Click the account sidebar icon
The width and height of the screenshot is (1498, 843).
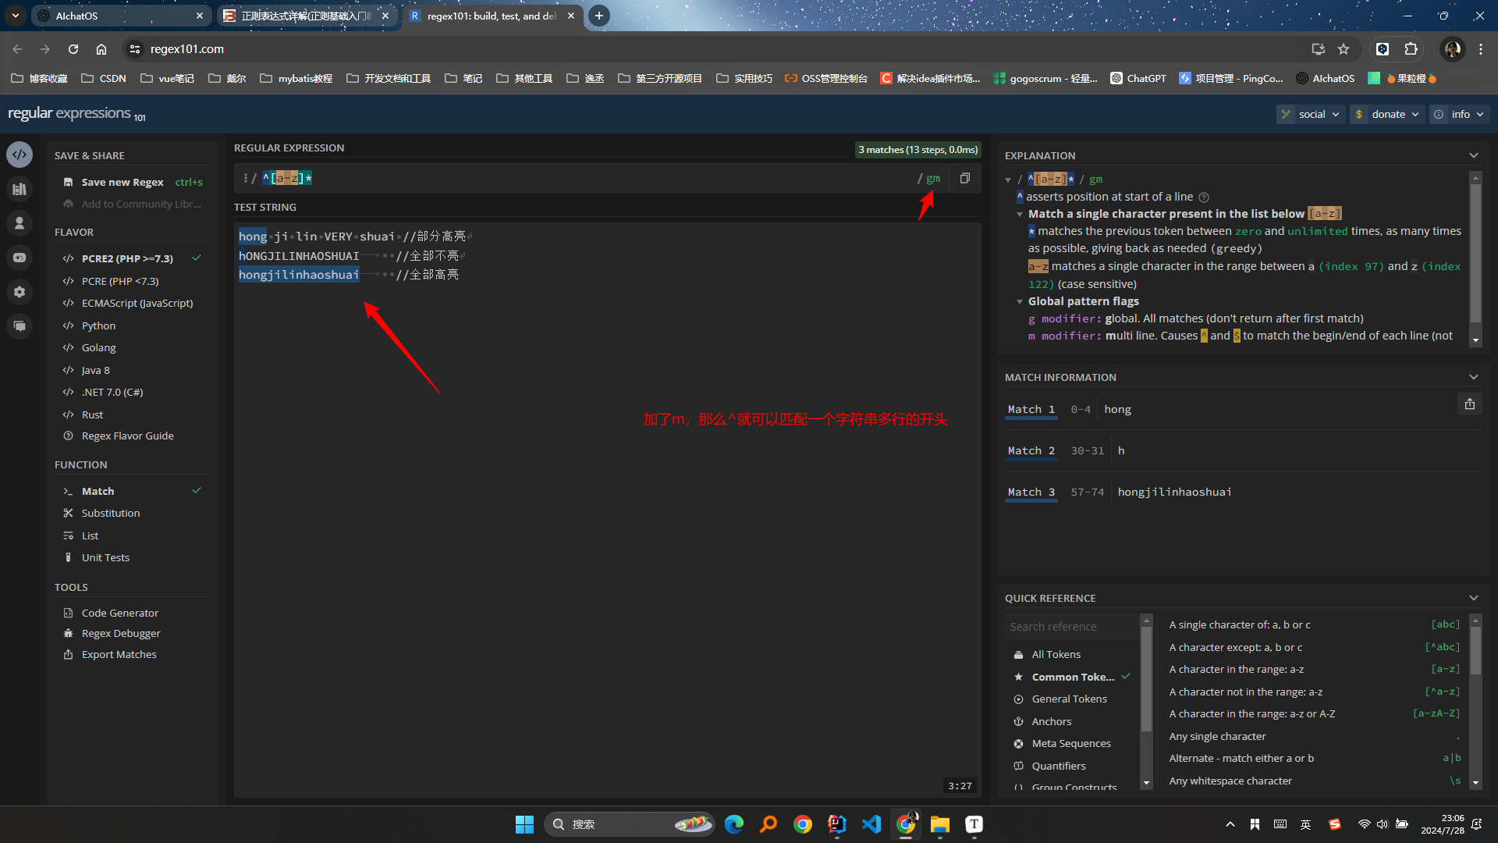click(x=20, y=223)
